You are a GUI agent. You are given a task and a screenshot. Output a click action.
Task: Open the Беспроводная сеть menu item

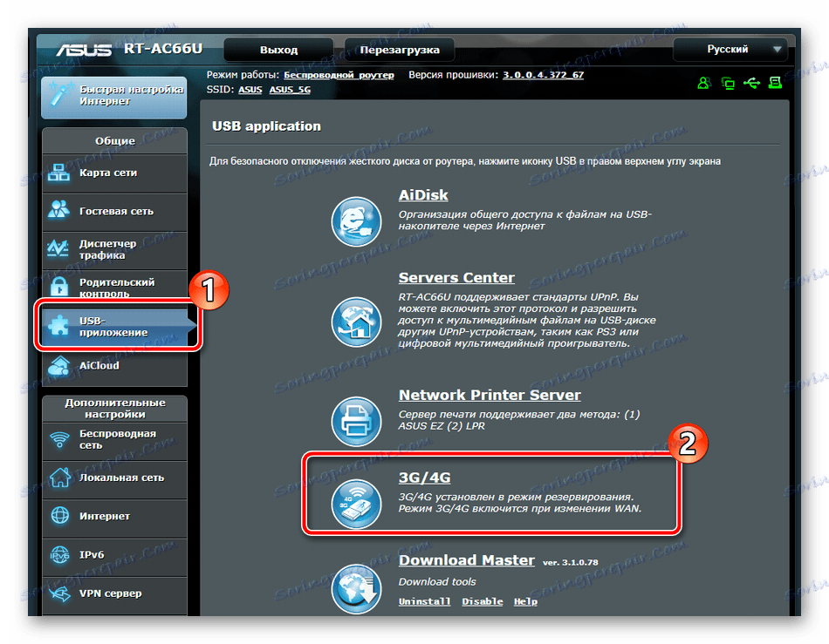[114, 441]
